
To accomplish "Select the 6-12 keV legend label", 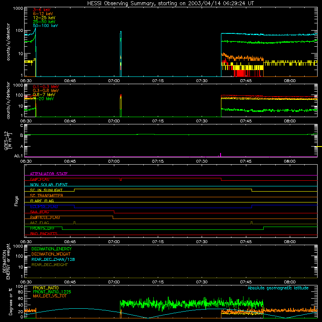I will tap(43, 14).
